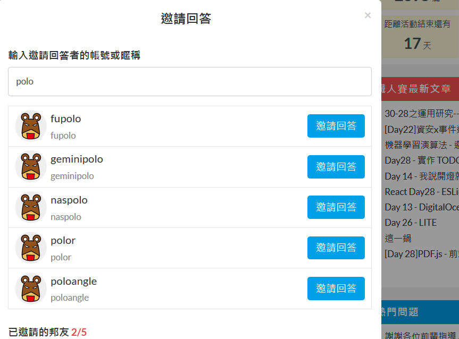The height and width of the screenshot is (339, 459).
Task: Click polor's bear avatar
Action: click(x=30, y=248)
